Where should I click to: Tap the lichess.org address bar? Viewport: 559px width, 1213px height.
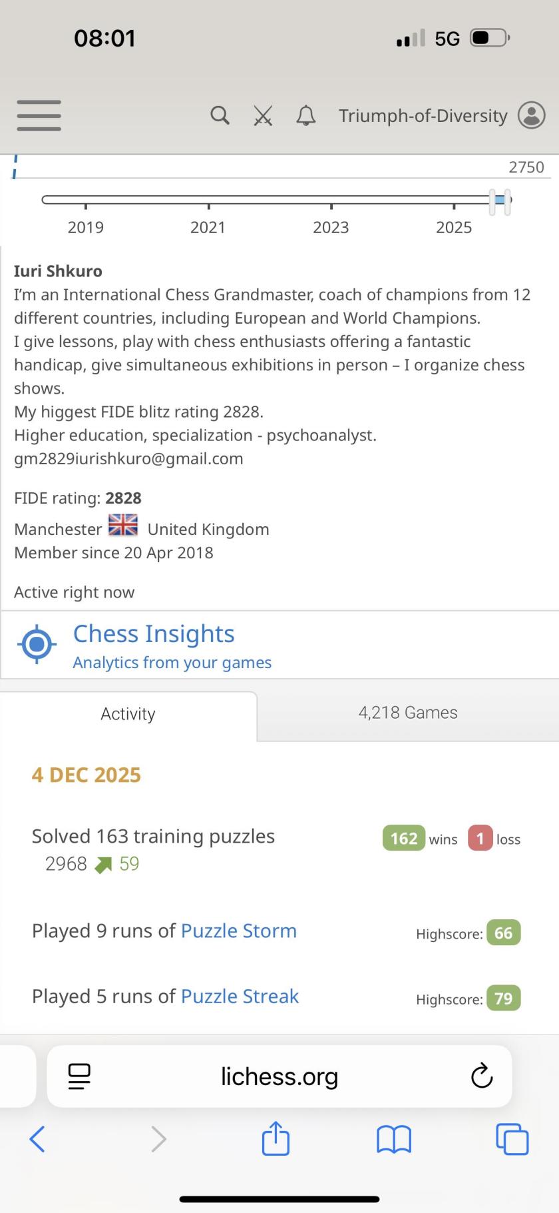click(279, 1076)
